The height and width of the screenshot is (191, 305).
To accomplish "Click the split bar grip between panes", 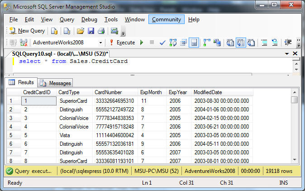I will (133, 75).
